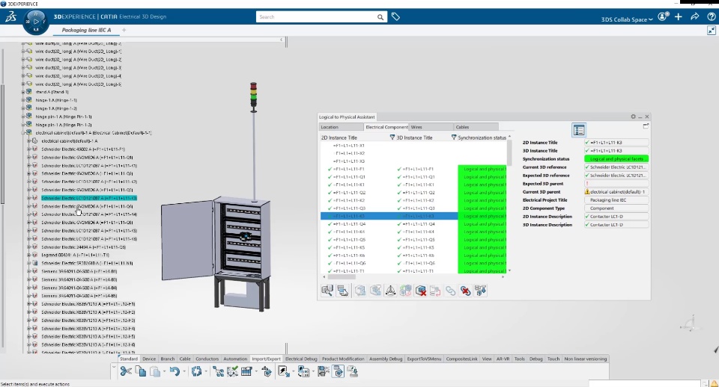This screenshot has height=387, width=719.
Task: Click the expand view icon under the Help icon
Action: [x=712, y=30]
